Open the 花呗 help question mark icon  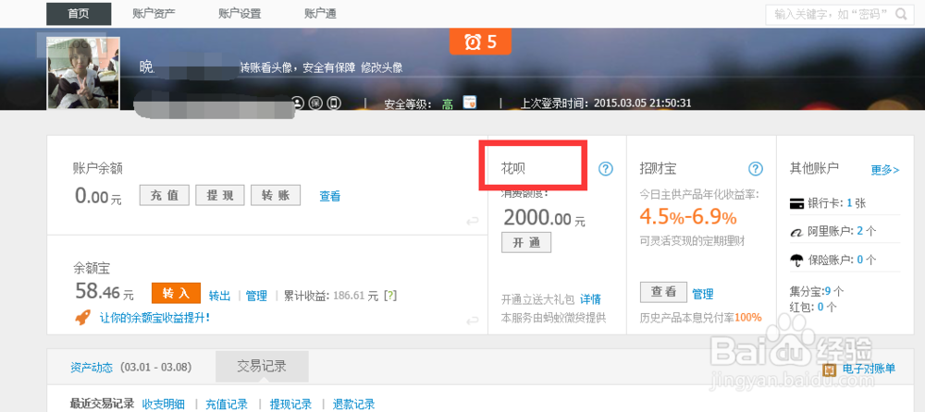click(606, 169)
